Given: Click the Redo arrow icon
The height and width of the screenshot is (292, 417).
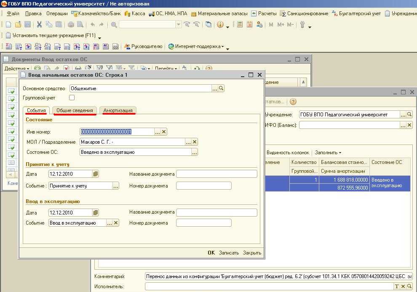Looking at the screenshot, I should click(x=102, y=25).
